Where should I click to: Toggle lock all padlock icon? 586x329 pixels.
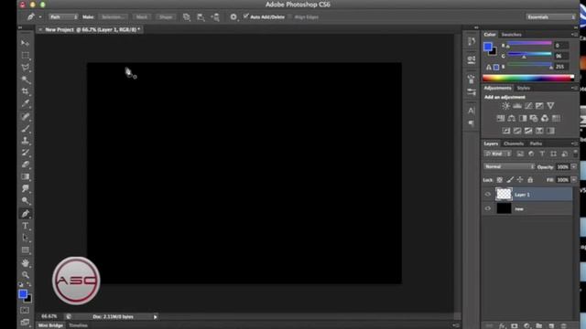(x=530, y=180)
